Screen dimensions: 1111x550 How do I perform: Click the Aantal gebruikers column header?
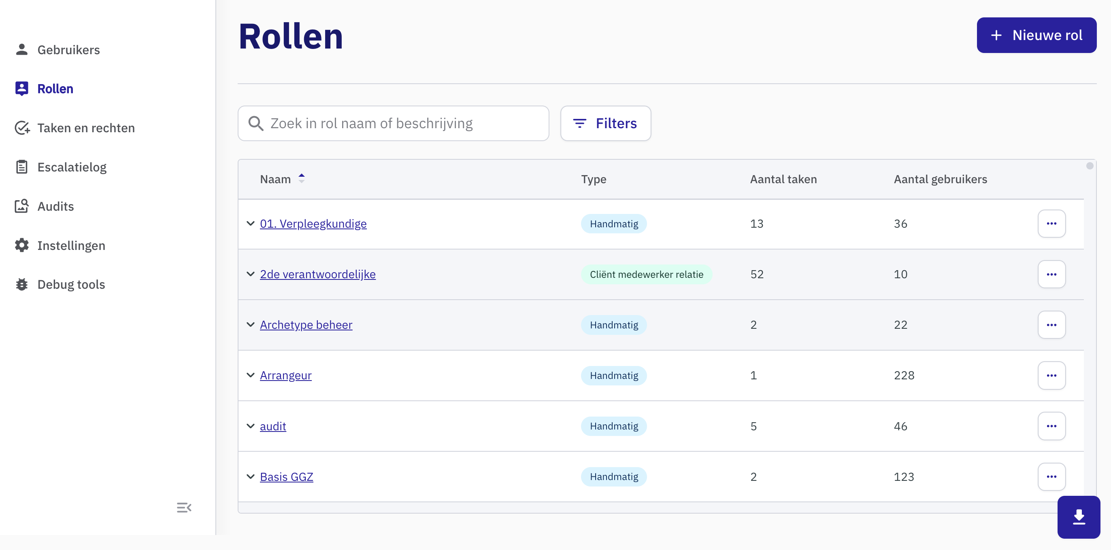940,179
